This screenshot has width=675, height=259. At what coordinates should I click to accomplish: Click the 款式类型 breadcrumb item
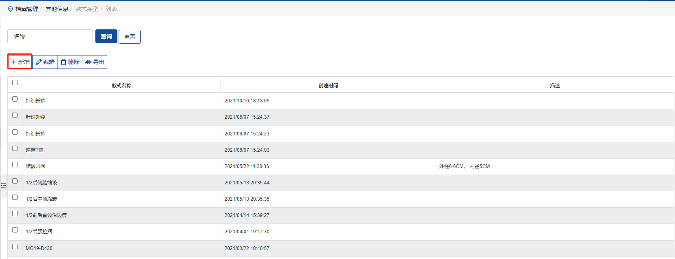pyautogui.click(x=87, y=9)
